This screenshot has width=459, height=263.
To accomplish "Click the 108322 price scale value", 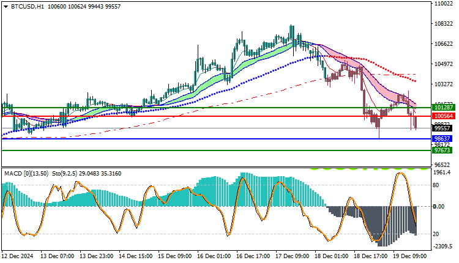I will click(444, 24).
